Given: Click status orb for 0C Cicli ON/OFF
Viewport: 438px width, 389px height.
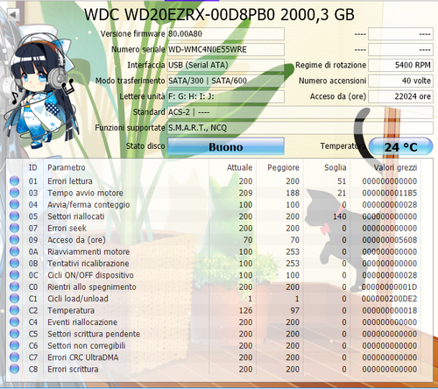Looking at the screenshot, I should 14,275.
